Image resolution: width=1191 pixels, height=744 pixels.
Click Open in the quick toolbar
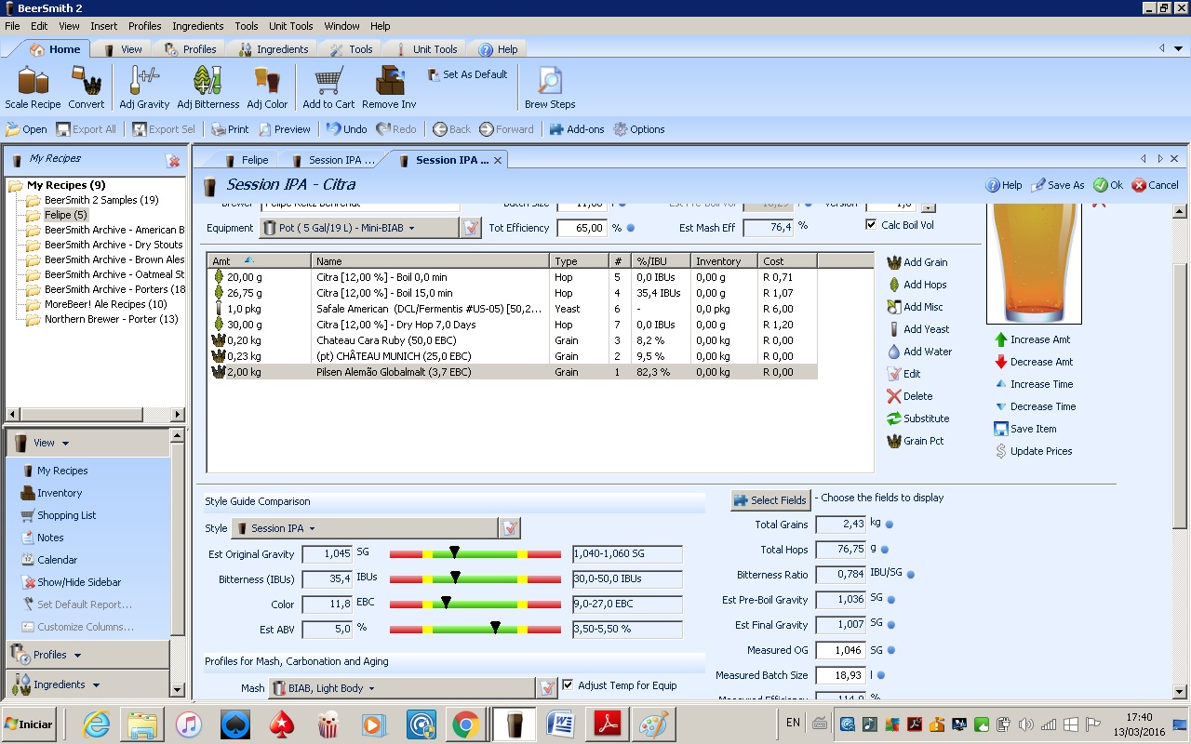point(27,129)
